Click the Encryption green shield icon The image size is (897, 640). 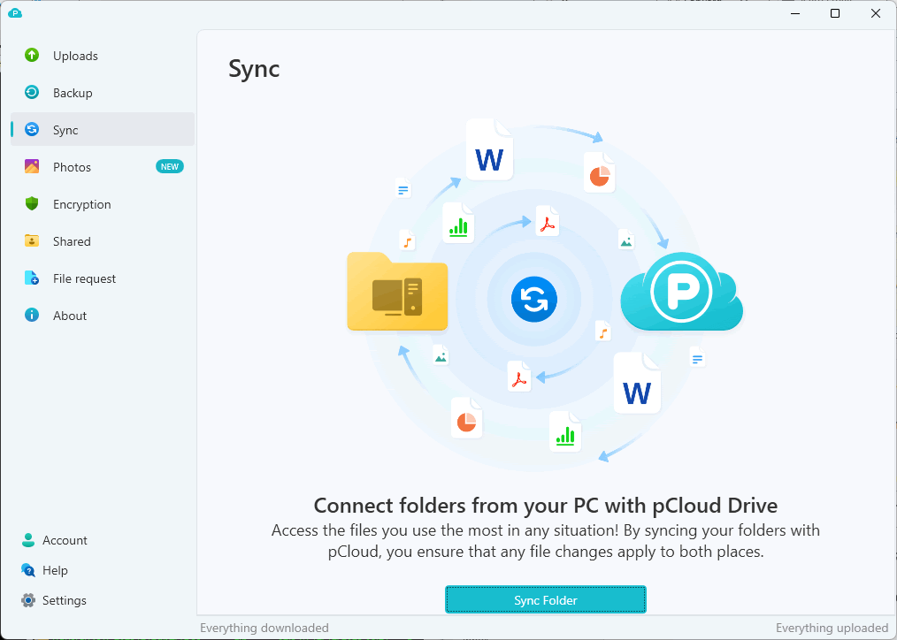pyautogui.click(x=32, y=204)
